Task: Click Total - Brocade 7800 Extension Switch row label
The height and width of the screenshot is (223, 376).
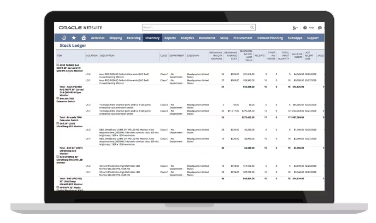Action: 70,119
